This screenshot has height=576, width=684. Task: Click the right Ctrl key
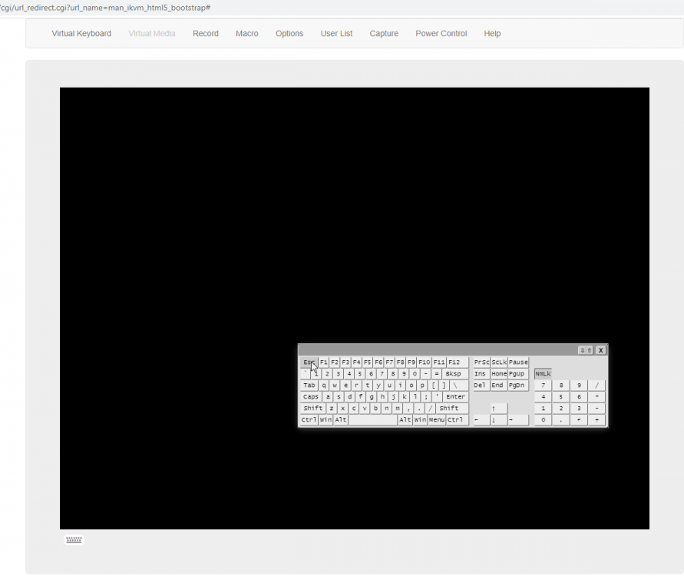(x=458, y=420)
